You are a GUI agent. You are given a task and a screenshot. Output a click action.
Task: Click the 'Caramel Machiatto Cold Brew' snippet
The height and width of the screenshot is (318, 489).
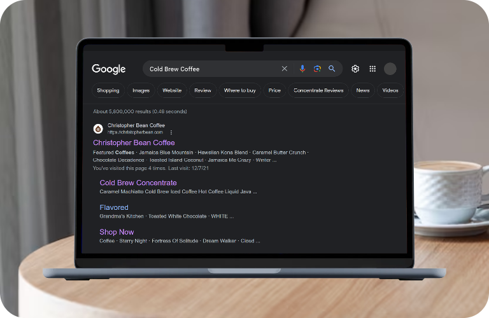point(178,191)
